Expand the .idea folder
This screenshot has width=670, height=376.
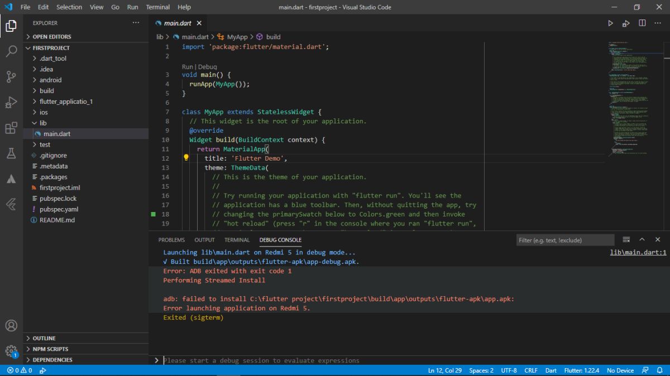pyautogui.click(x=86, y=69)
